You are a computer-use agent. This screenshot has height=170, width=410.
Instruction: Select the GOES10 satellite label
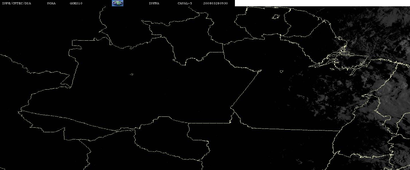pyautogui.click(x=76, y=3)
